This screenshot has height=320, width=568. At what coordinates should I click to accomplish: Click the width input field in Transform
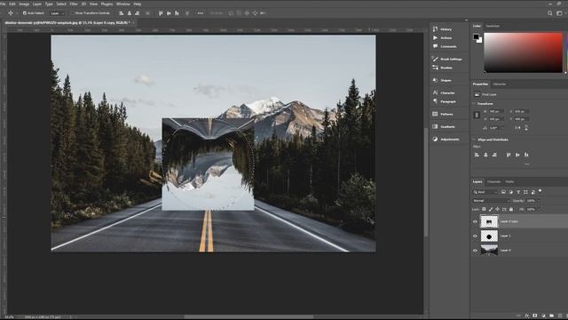click(496, 111)
